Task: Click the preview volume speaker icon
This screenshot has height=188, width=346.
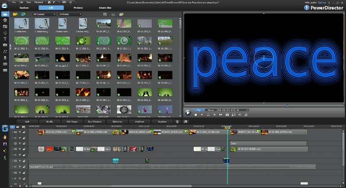Action: 240,115
